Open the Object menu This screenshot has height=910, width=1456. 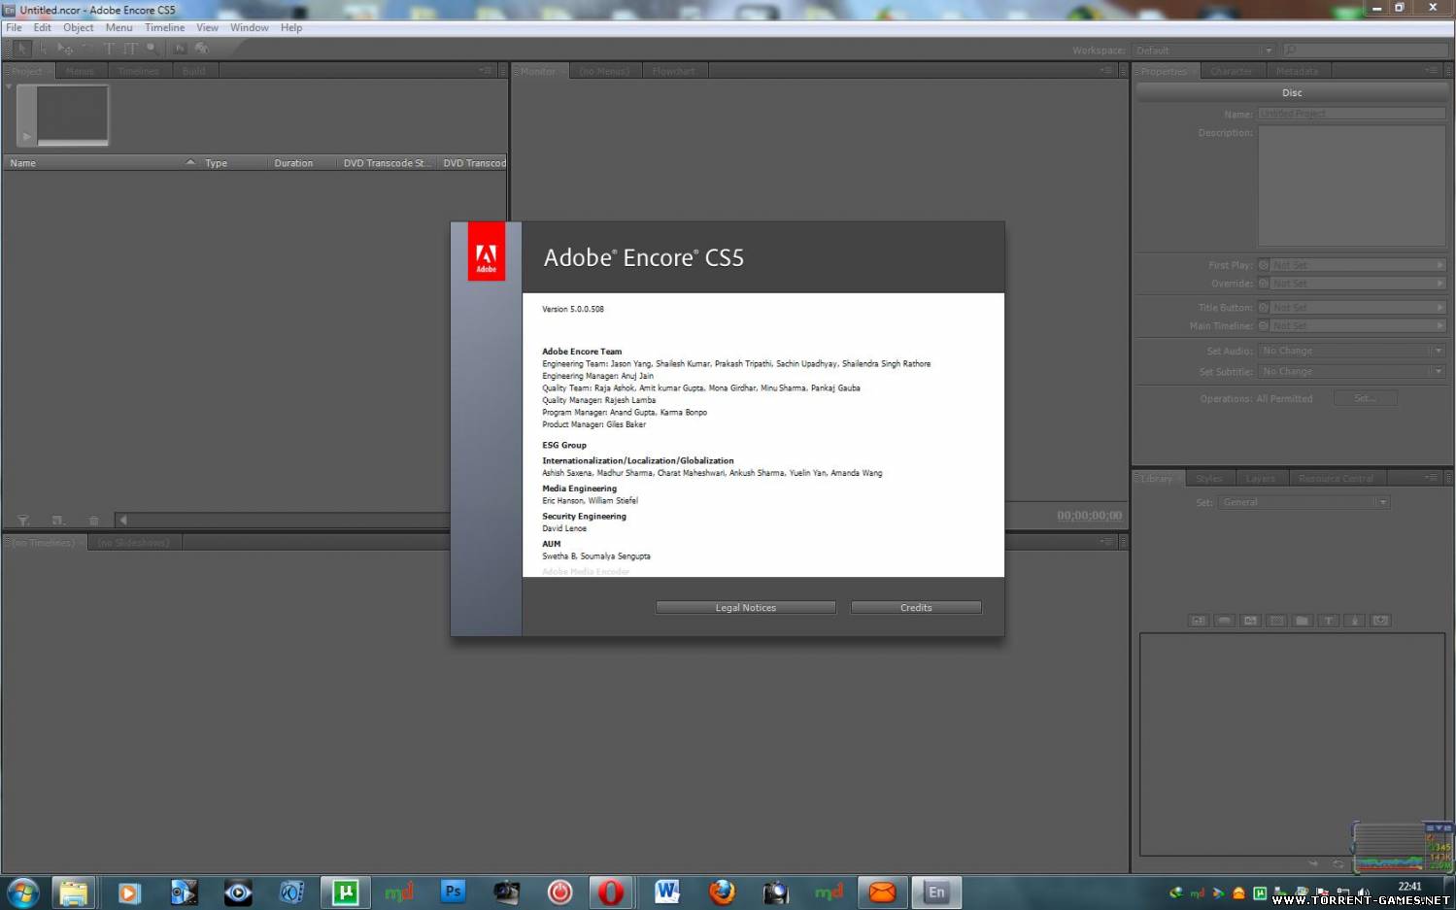click(x=79, y=27)
